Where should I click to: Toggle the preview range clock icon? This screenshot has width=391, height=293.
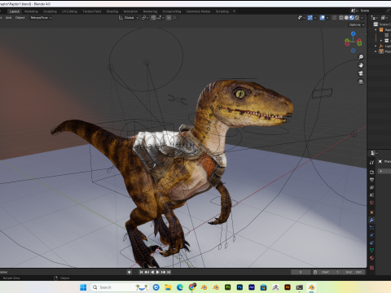coord(315,272)
